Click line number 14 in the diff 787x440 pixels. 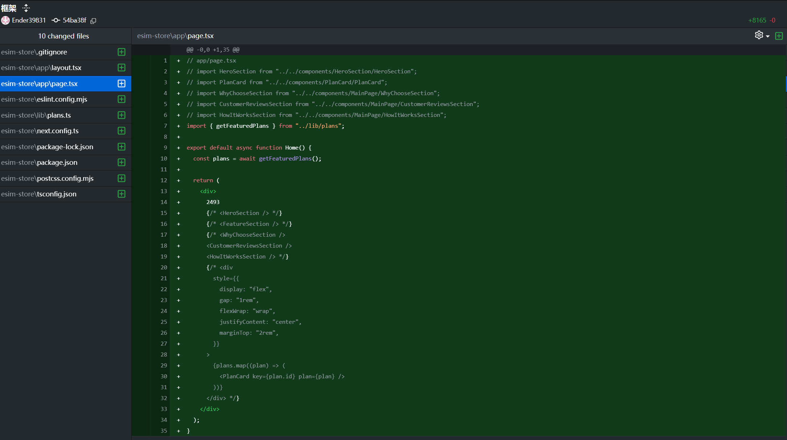164,202
